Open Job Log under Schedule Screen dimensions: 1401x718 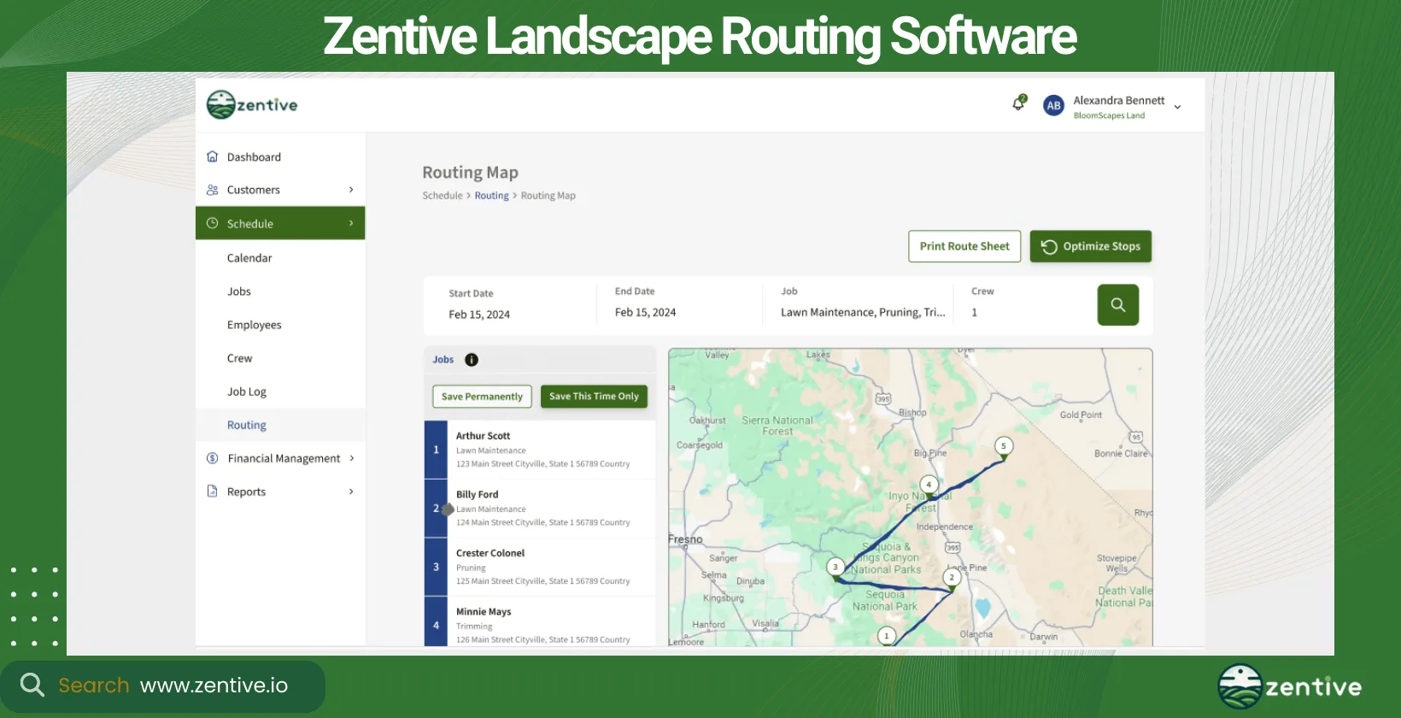(247, 391)
